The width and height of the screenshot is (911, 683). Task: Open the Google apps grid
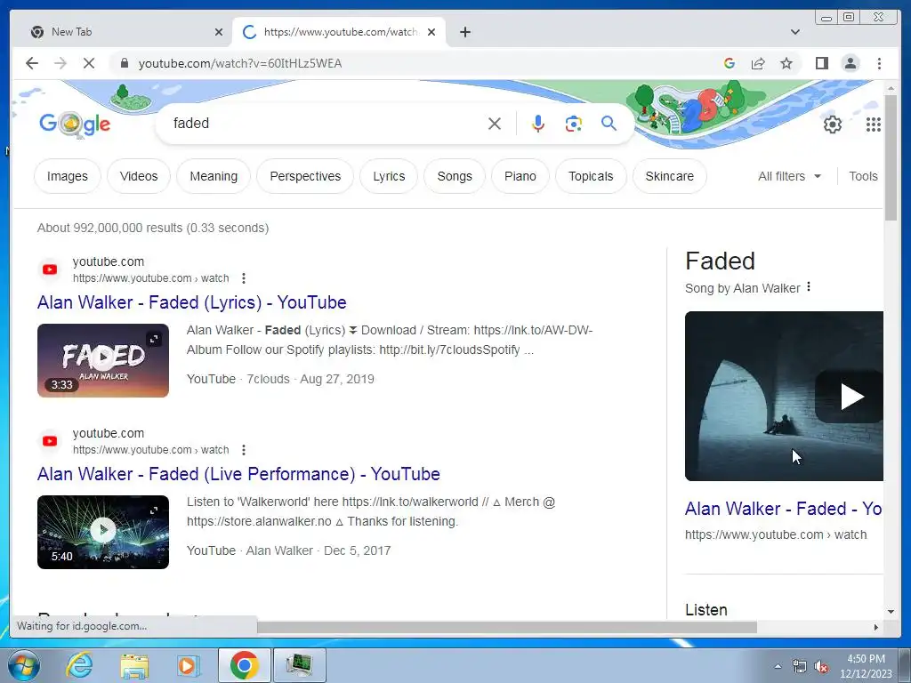[874, 125]
